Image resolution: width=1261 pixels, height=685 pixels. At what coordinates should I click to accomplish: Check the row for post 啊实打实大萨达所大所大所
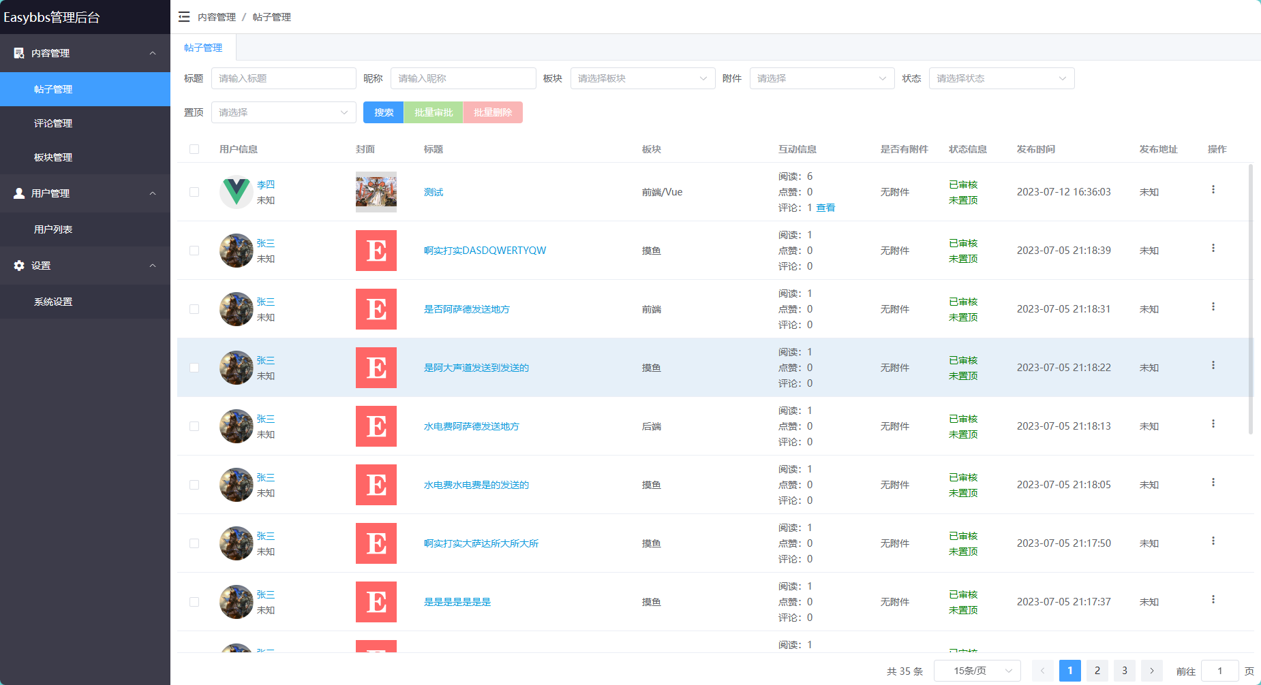pos(194,543)
